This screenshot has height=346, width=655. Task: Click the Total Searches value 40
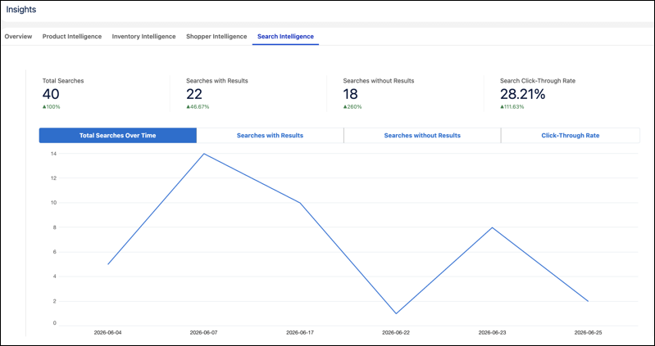51,94
